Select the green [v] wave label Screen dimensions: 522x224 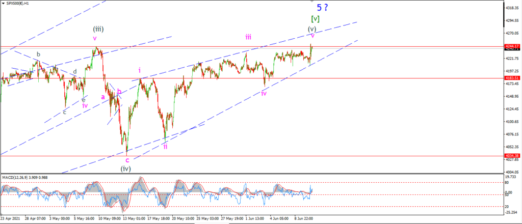(x=315, y=19)
